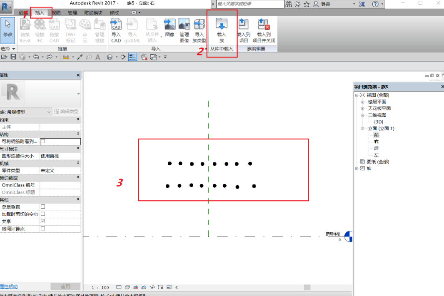Click the 1 : 100 view scale
The image size is (444, 296).
100,287
